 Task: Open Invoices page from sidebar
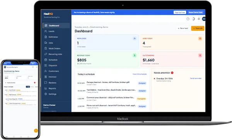click(56, 77)
